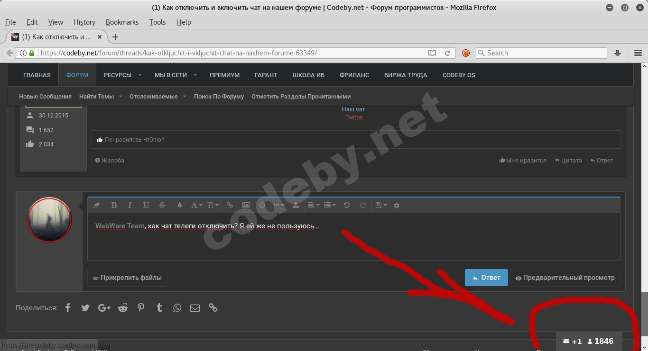Insert a link using the chain icon
Viewport: 648px width, 351px height.
coord(230,205)
